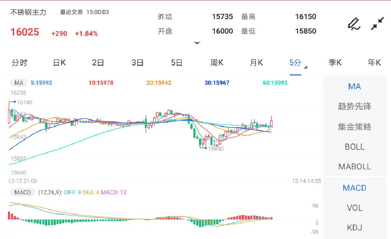
Task: Expand quote details with the chevron below 开盘
Action: (197, 43)
